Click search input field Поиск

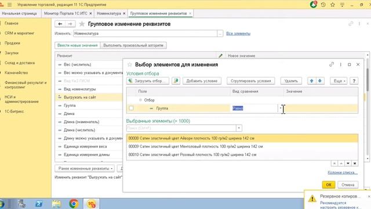181,128
